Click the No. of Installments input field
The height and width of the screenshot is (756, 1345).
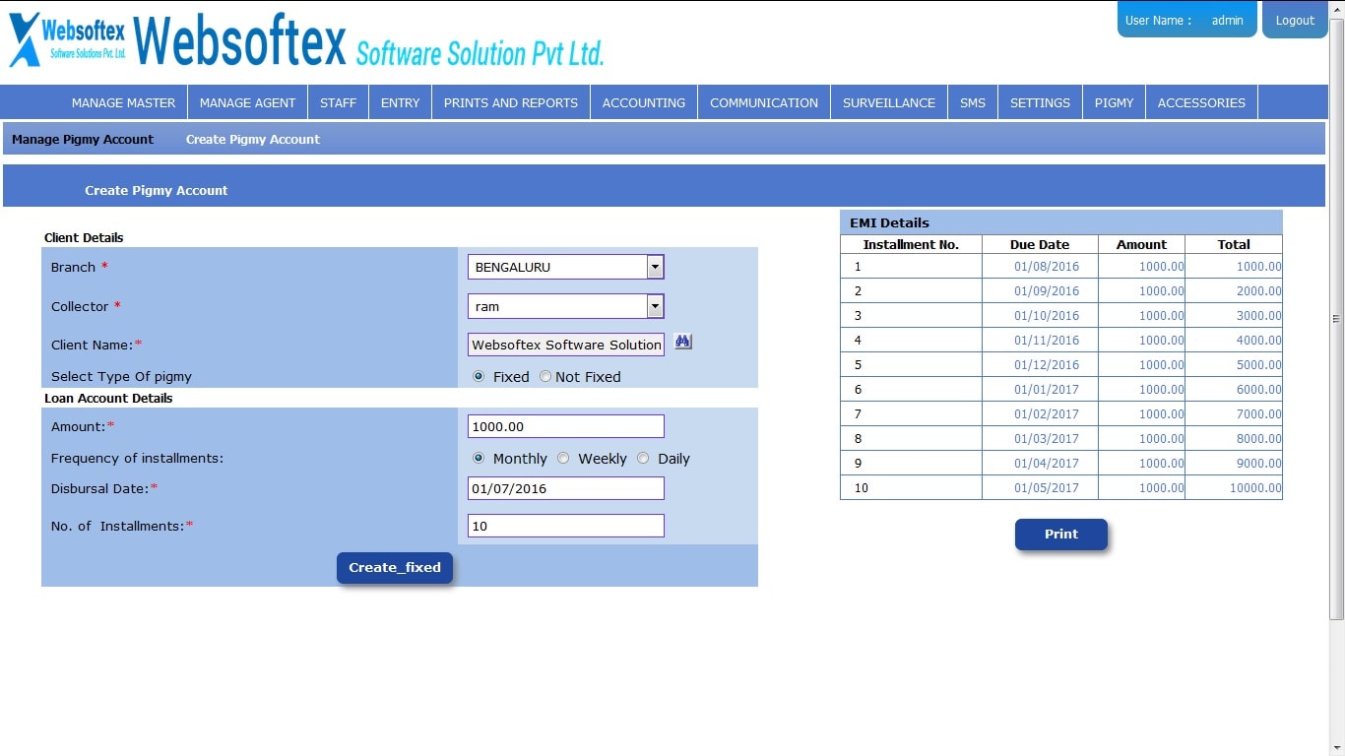coord(566,526)
